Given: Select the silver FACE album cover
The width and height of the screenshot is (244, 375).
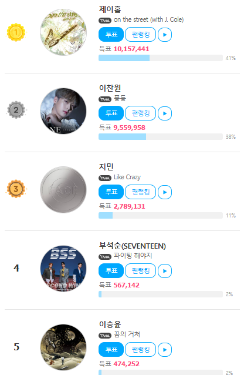Looking at the screenshot, I should (63, 190).
